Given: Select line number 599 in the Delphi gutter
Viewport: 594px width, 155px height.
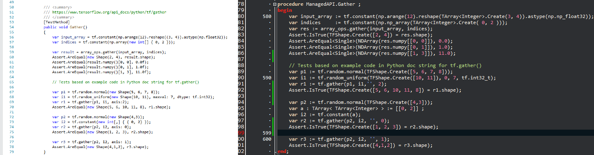Looking at the screenshot, I should (266, 133).
